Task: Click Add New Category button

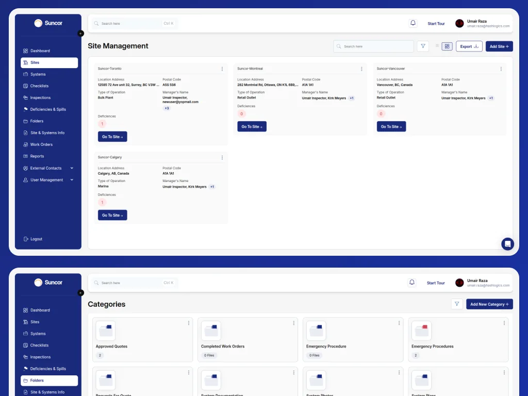Action: [489, 304]
